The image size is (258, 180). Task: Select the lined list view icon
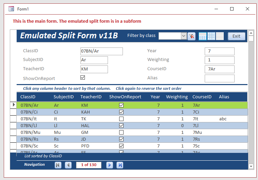pyautogui.click(x=220, y=36)
